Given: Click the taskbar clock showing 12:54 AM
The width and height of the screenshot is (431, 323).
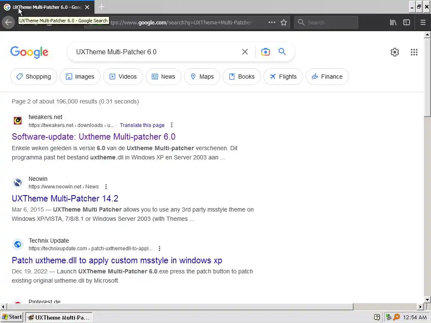Looking at the screenshot, I should point(415,318).
